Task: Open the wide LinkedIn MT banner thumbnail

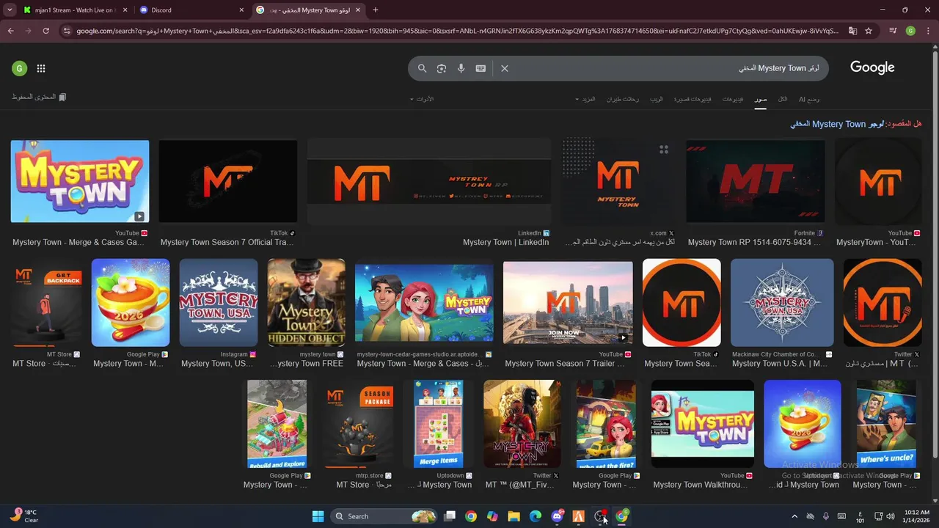Action: point(429,181)
